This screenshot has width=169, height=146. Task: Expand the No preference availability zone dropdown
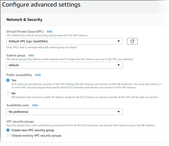64,112
